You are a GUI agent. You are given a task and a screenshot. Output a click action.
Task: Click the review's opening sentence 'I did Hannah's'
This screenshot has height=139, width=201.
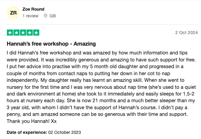22,53
